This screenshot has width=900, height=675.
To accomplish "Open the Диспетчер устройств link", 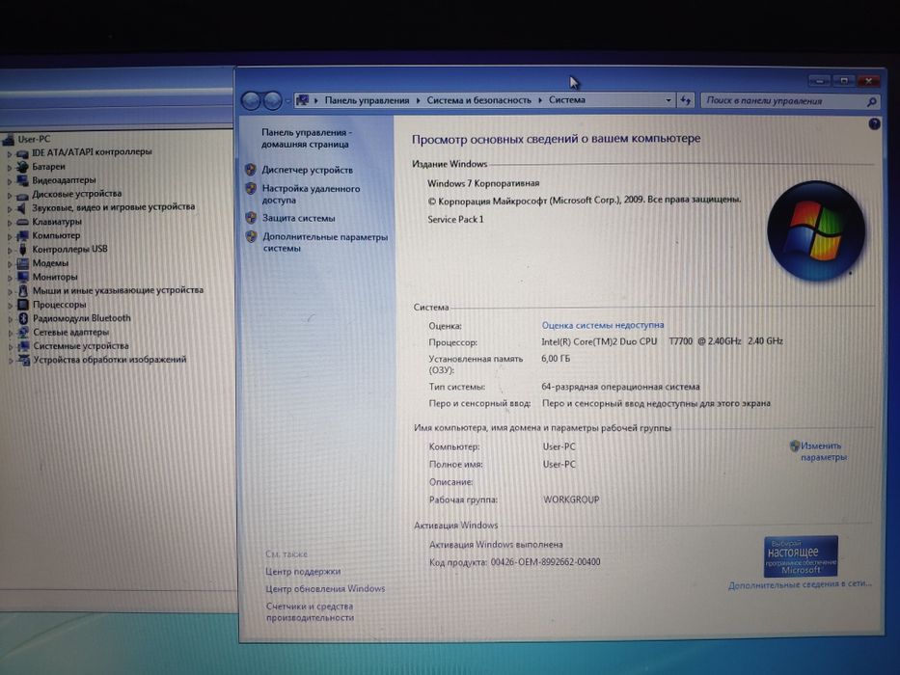I will 307,170.
